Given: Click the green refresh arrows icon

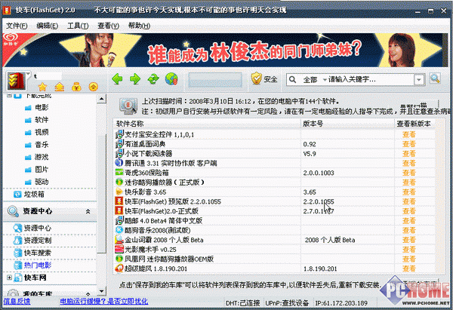Looking at the screenshot, I should (153, 78).
